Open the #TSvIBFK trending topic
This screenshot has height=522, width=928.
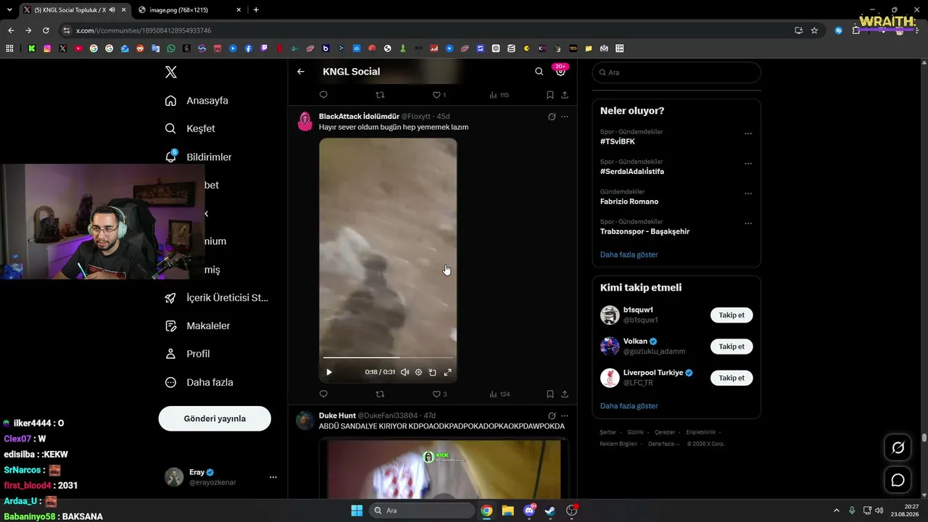(x=618, y=141)
